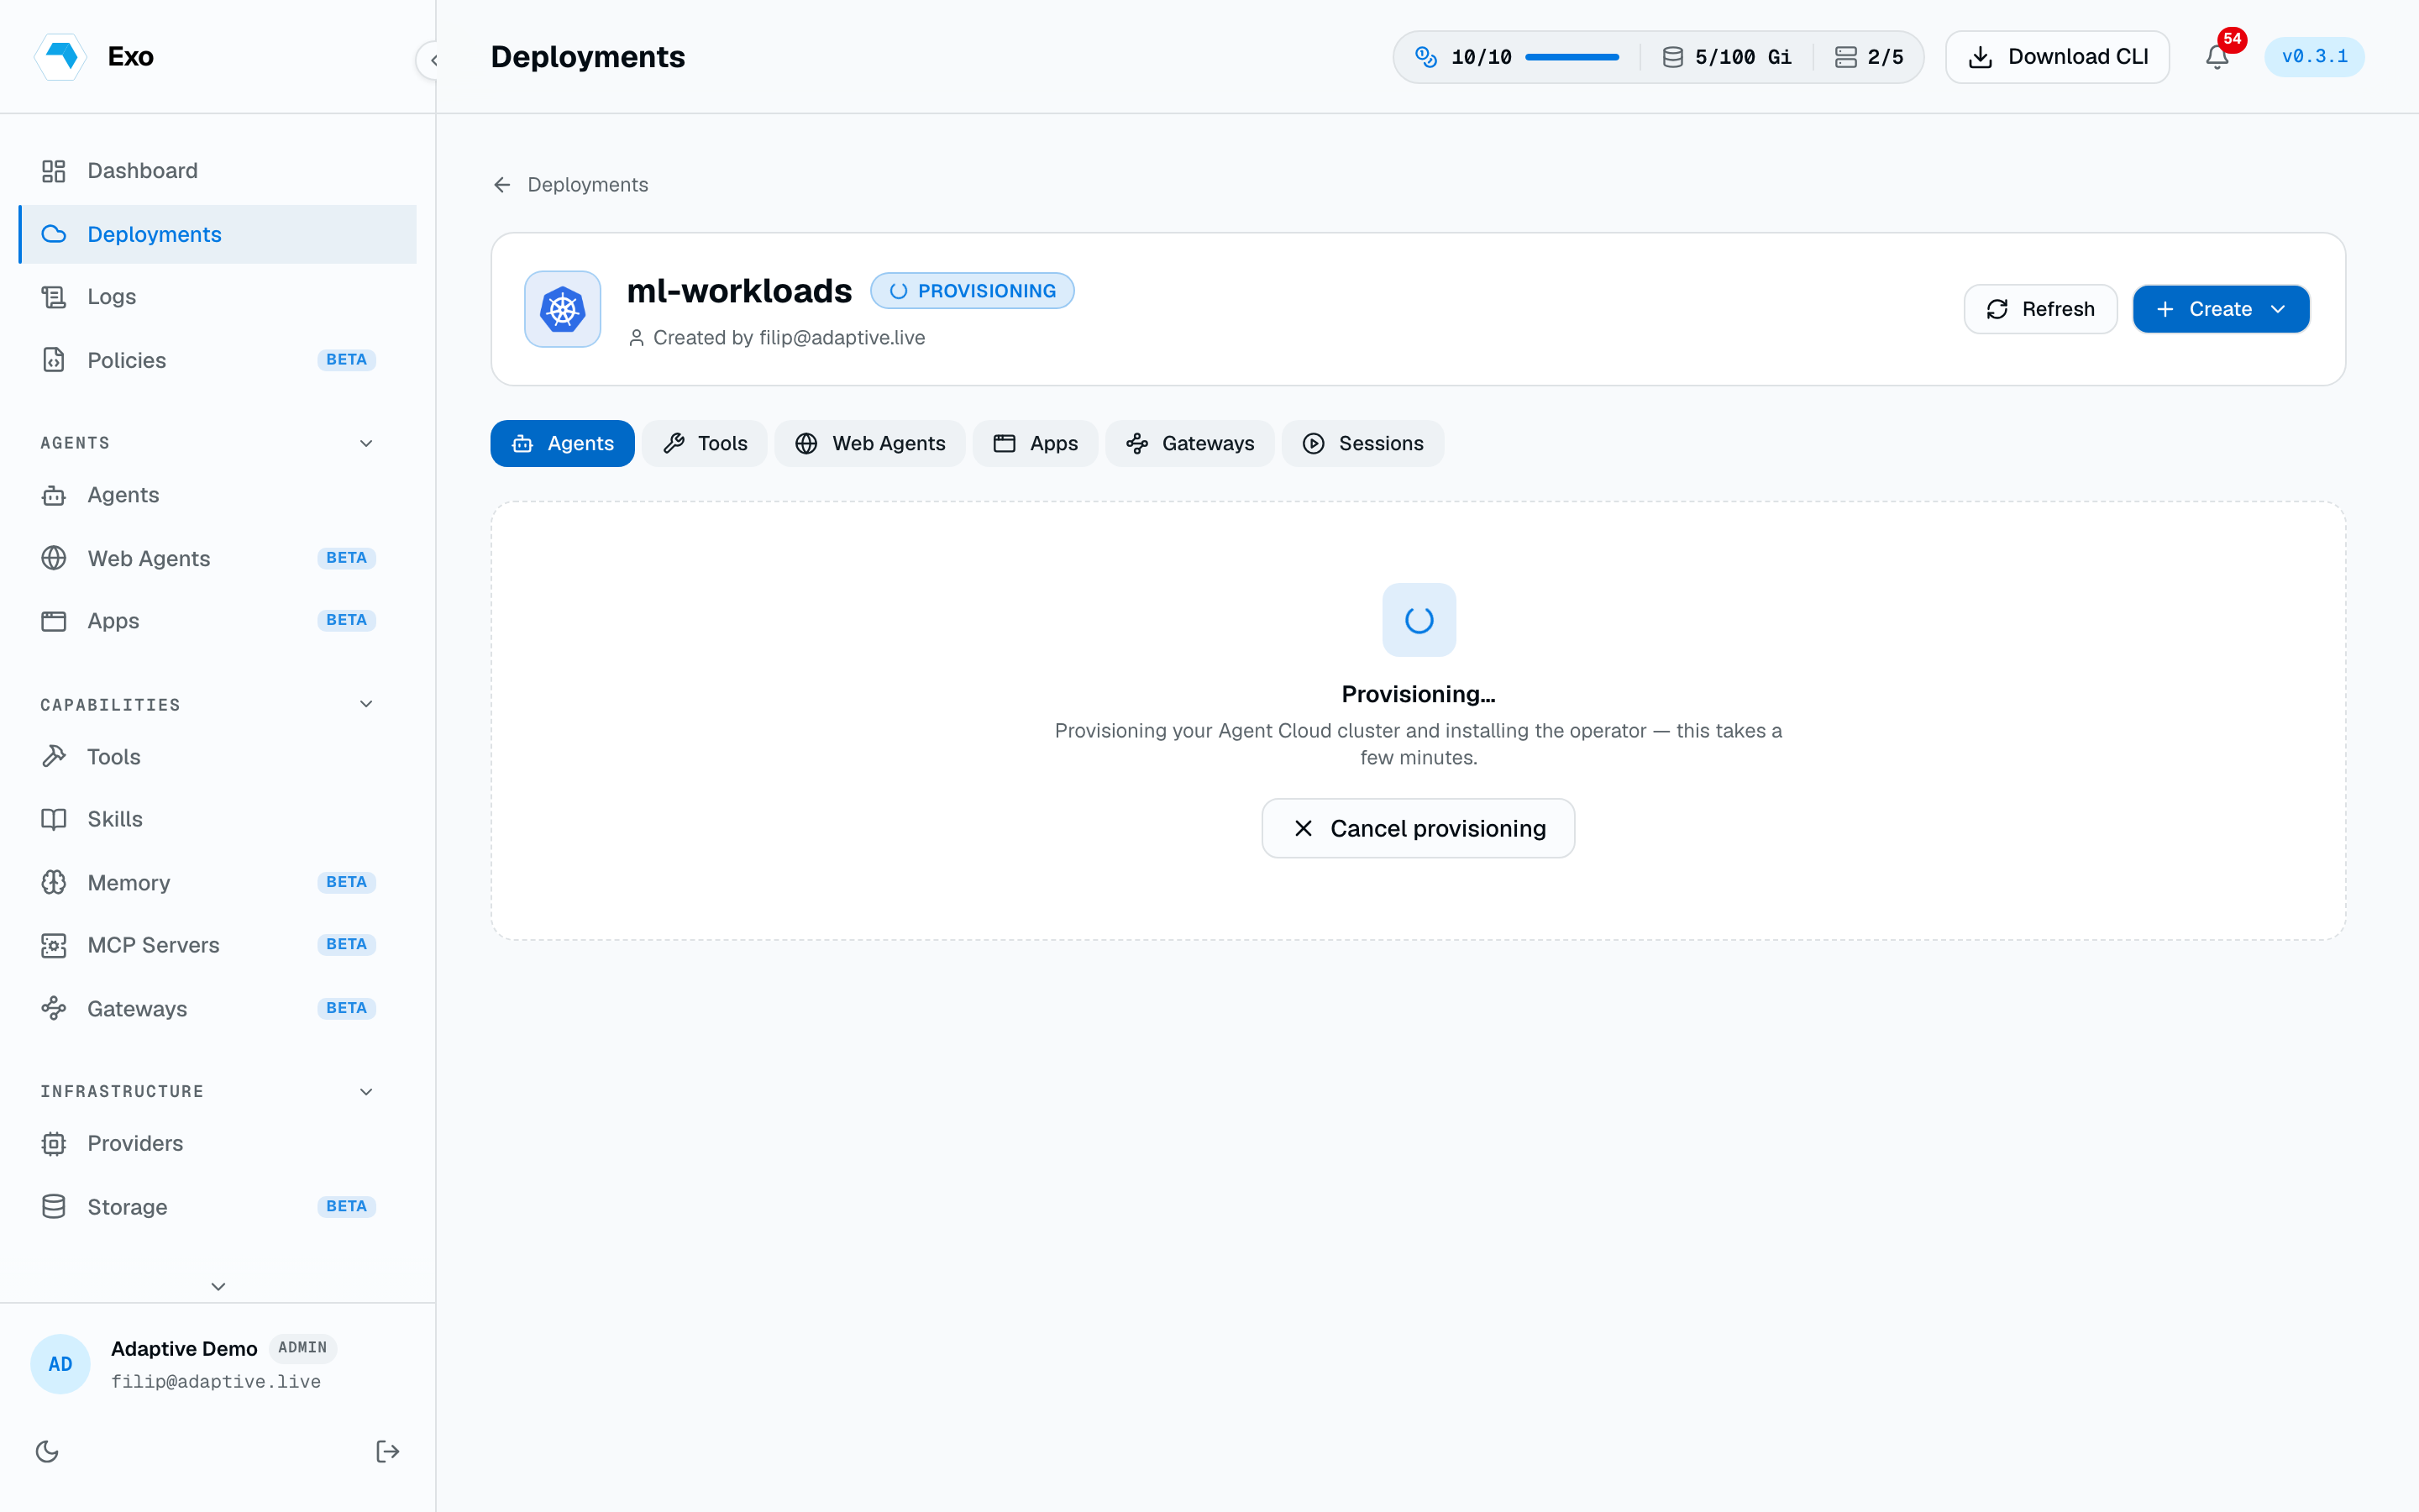Switch to the Gateways tab
2419x1512 pixels.
pyautogui.click(x=1189, y=443)
